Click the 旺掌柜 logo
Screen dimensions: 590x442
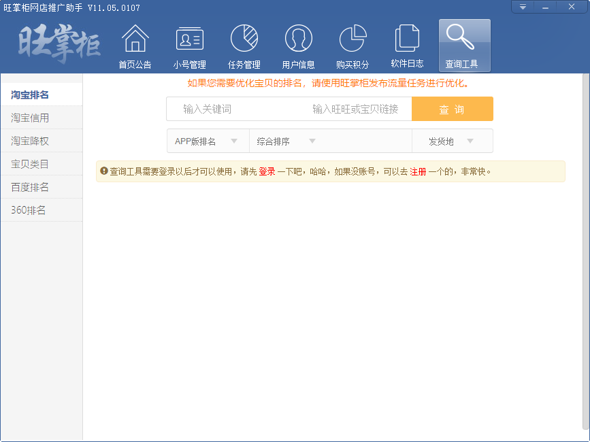(59, 44)
